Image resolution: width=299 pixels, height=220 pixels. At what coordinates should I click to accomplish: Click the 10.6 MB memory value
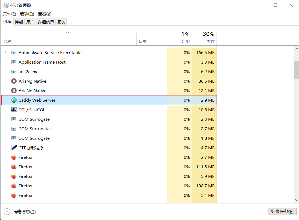coord(206,110)
